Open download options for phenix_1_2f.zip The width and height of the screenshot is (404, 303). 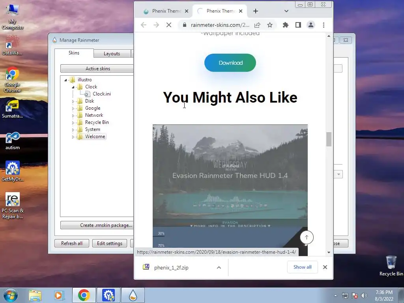pos(219,267)
